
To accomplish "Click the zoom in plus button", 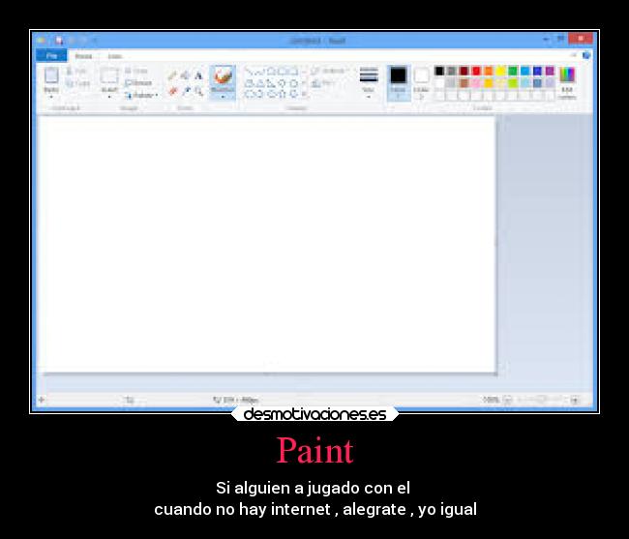I will coord(575,400).
